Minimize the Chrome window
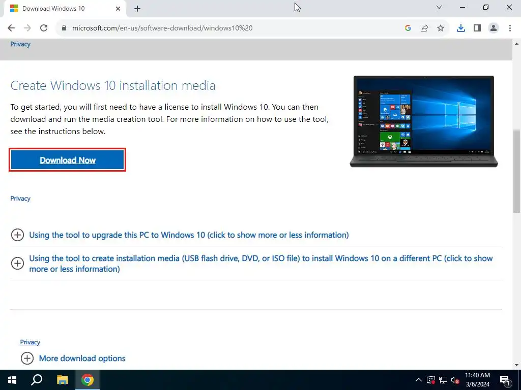521x390 pixels. (462, 7)
